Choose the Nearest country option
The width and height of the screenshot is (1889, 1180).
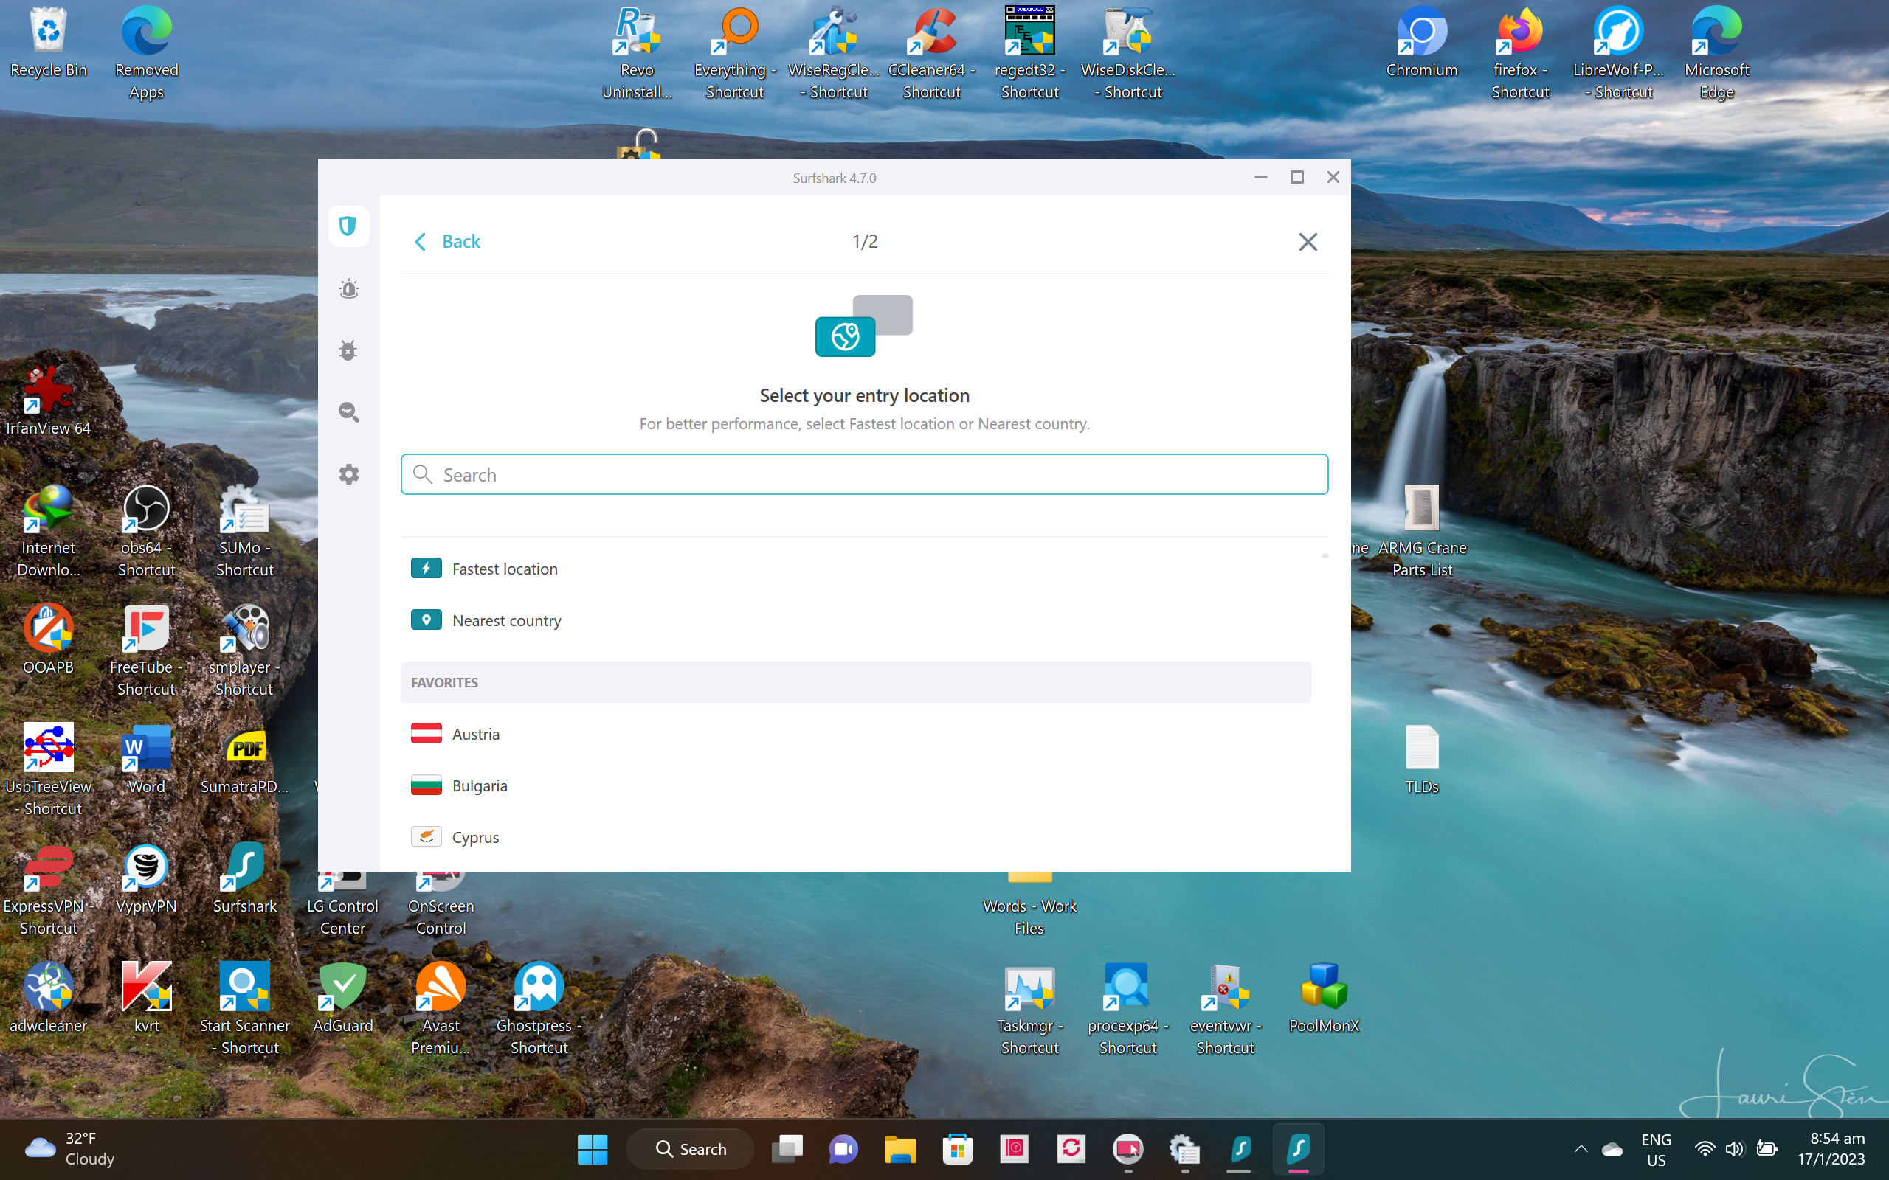coord(505,620)
